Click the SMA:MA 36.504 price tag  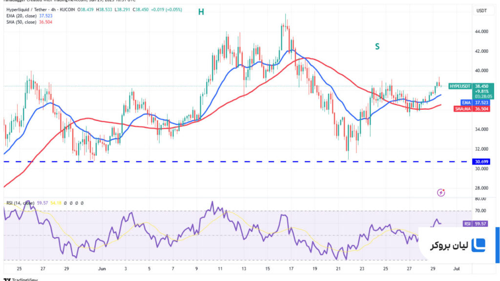click(x=471, y=109)
